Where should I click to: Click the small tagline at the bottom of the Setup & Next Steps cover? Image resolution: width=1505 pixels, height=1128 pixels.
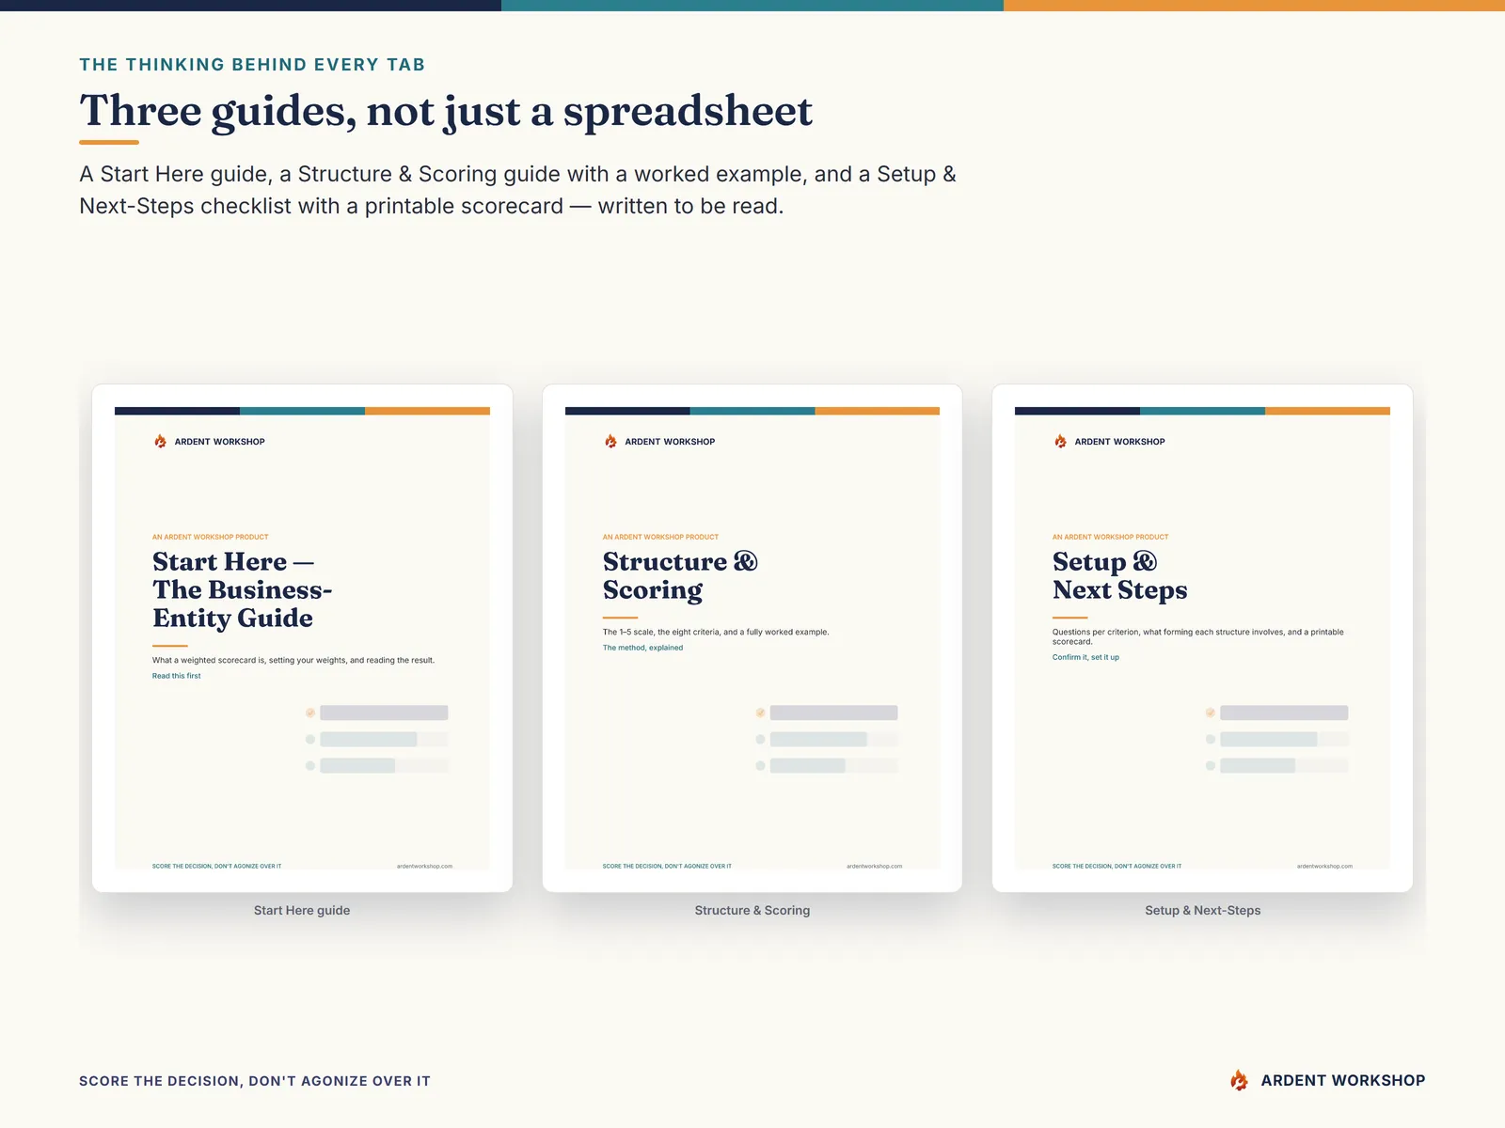click(x=1117, y=866)
